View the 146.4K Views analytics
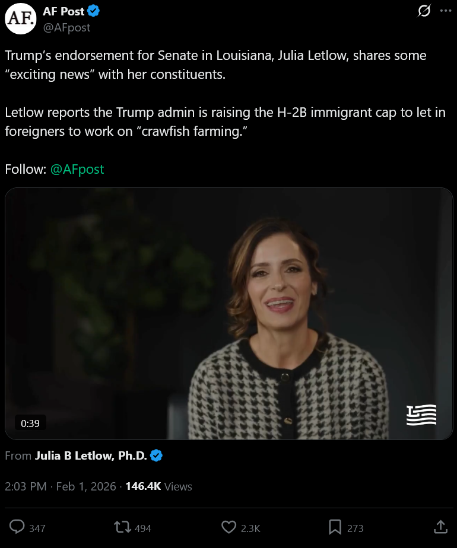The height and width of the screenshot is (548, 457). 158,486
